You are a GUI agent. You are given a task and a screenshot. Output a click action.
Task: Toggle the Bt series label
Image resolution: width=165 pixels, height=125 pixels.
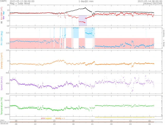[2, 22]
